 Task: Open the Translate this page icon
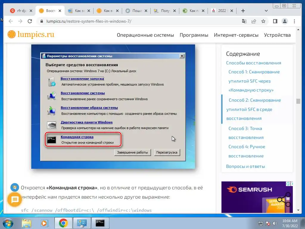244,21
